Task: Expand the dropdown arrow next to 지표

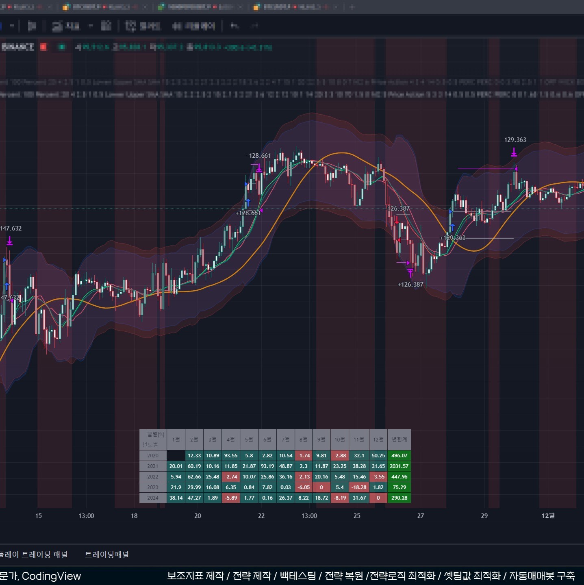Action: [x=91, y=26]
